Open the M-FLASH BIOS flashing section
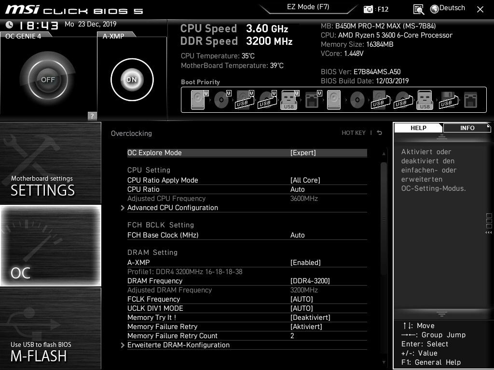Viewport: 494px width, 370px height. pyautogui.click(x=50, y=329)
